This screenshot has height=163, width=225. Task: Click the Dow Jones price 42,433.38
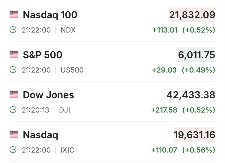pyautogui.click(x=191, y=95)
